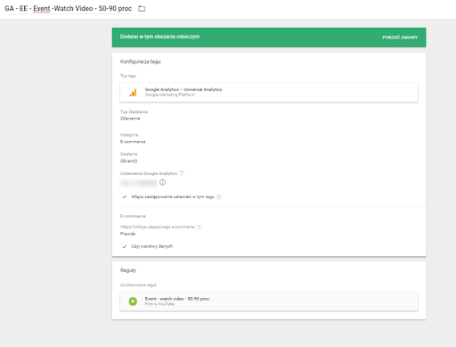
Task: Open the folder icon beside tag name
Action: [142, 9]
